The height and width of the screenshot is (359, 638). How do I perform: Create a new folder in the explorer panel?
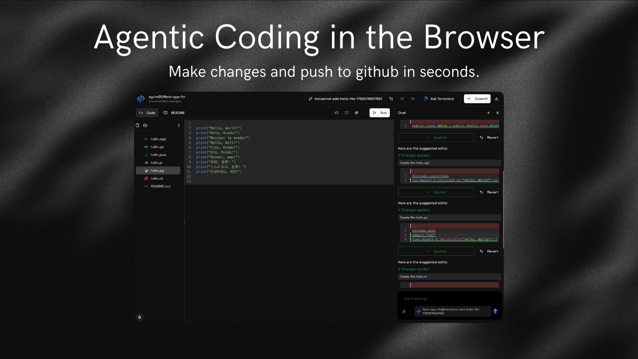146,125
